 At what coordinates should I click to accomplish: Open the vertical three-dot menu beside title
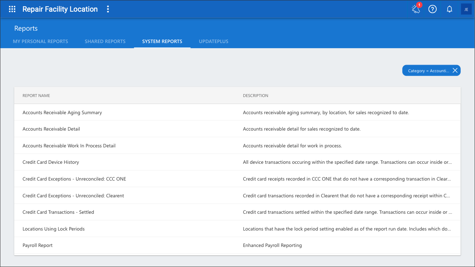(108, 9)
